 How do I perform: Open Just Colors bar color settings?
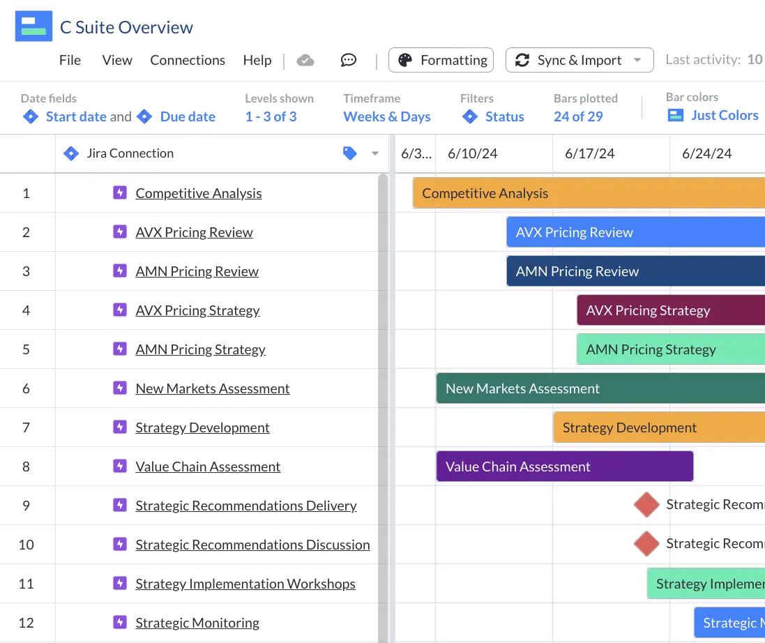tap(725, 115)
